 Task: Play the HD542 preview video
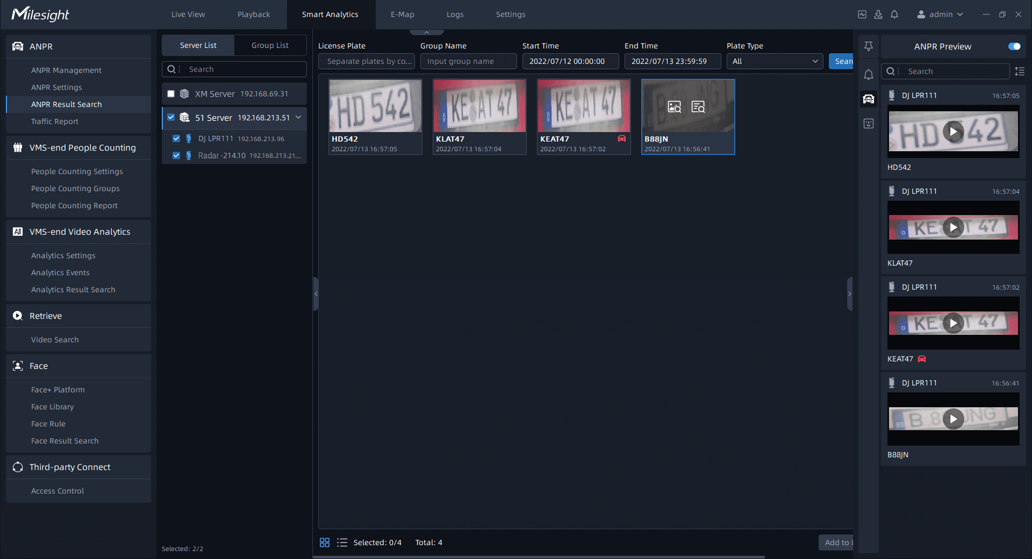pos(953,132)
